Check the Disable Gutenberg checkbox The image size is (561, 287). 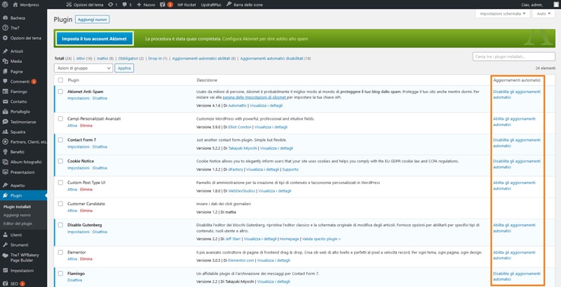[60, 225]
